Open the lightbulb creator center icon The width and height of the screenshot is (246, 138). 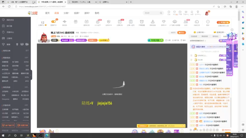pyautogui.click(x=198, y=13)
